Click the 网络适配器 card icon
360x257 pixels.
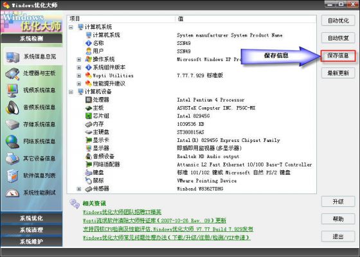(x=89, y=164)
